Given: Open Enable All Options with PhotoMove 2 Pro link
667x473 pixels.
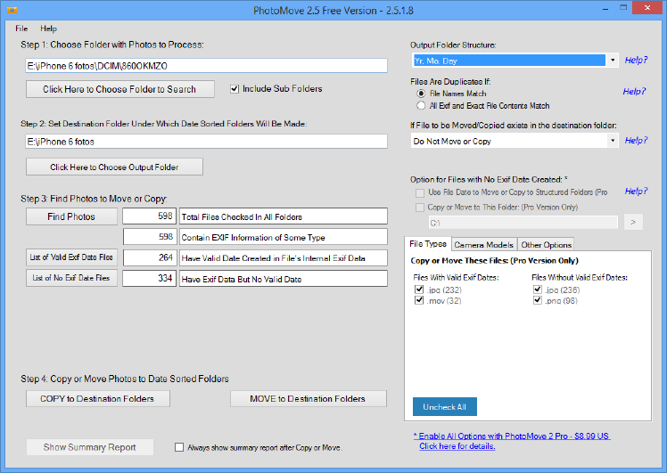Looking at the screenshot, I should point(512,436).
